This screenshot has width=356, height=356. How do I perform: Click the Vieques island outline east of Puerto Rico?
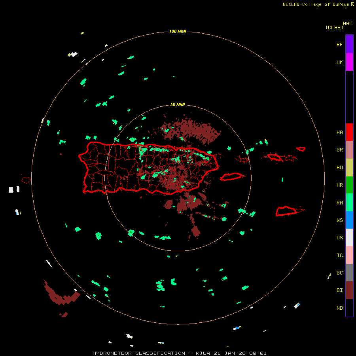pos(231,177)
